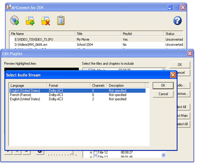Click the School 2004 title cell
Image resolution: width=200 pixels, height=165 pixels.
85,45
